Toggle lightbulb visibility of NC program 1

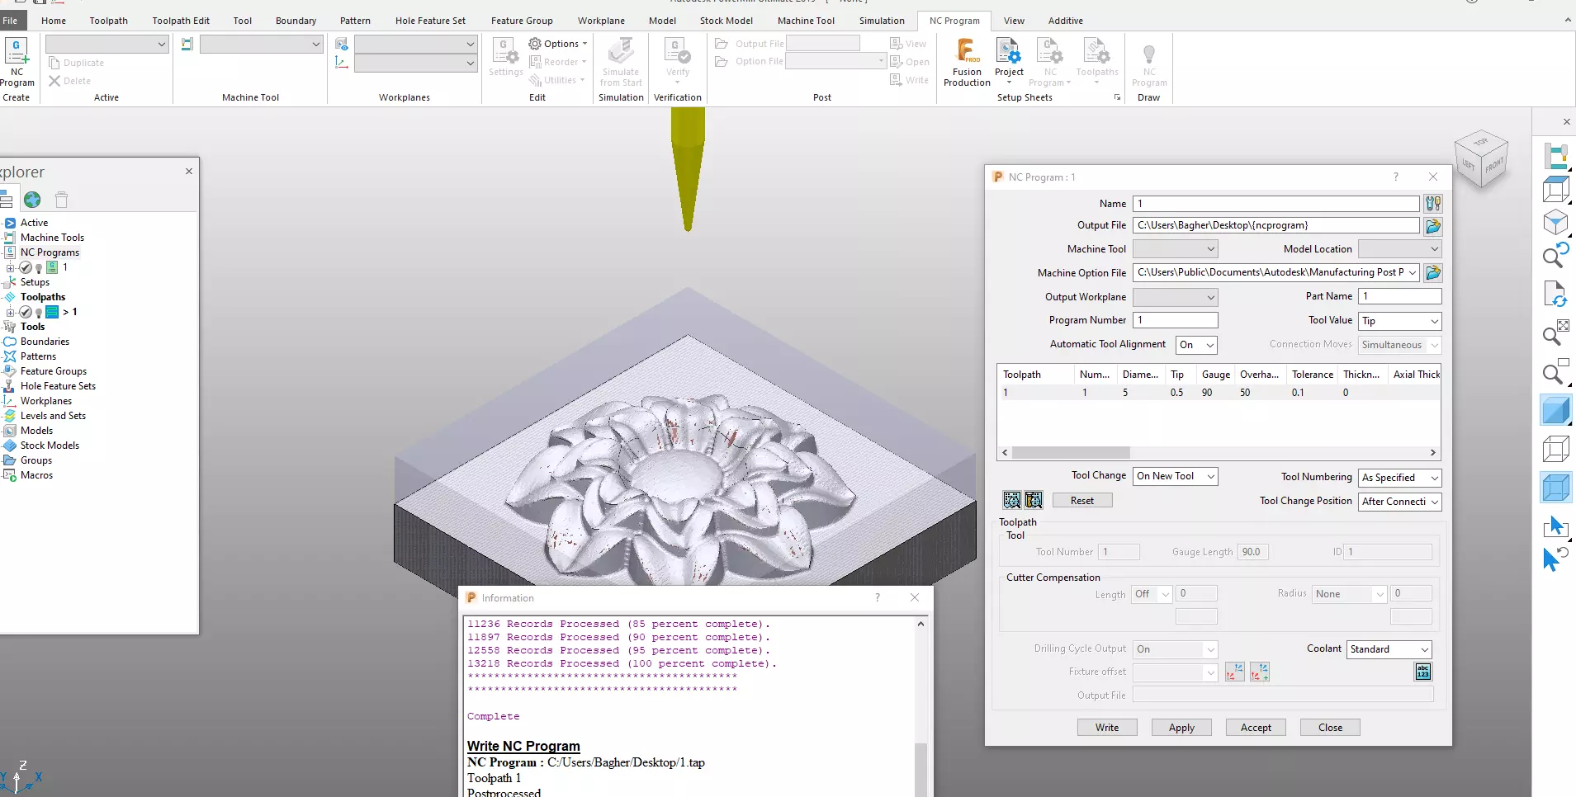(39, 268)
